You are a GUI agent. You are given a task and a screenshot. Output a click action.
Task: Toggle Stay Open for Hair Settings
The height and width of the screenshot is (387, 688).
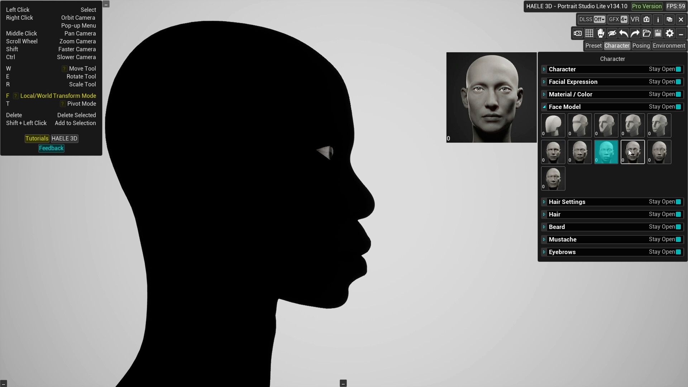(678, 202)
